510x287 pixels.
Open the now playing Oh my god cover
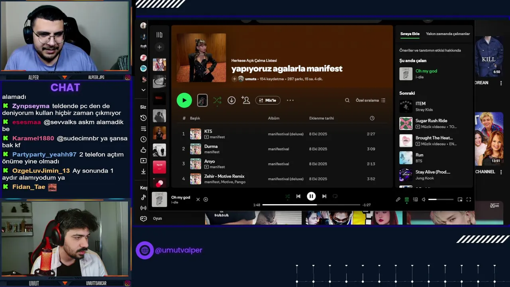(159, 199)
